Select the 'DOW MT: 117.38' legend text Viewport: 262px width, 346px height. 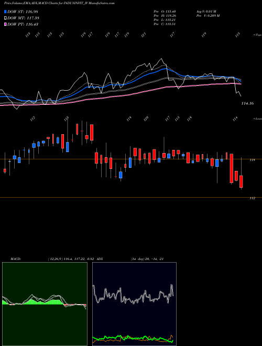coord(23,18)
